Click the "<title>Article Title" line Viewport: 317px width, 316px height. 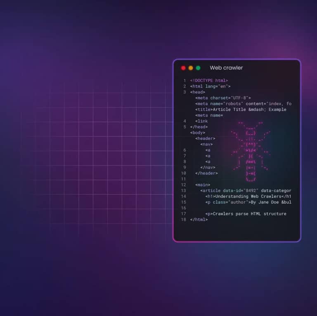241,110
